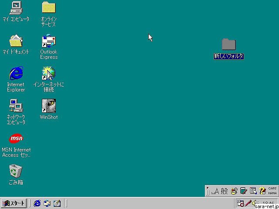Image resolution: width=279 pixels, height=209 pixels.
Task: Open the IME Pad tool on language bar
Action: coord(234,191)
